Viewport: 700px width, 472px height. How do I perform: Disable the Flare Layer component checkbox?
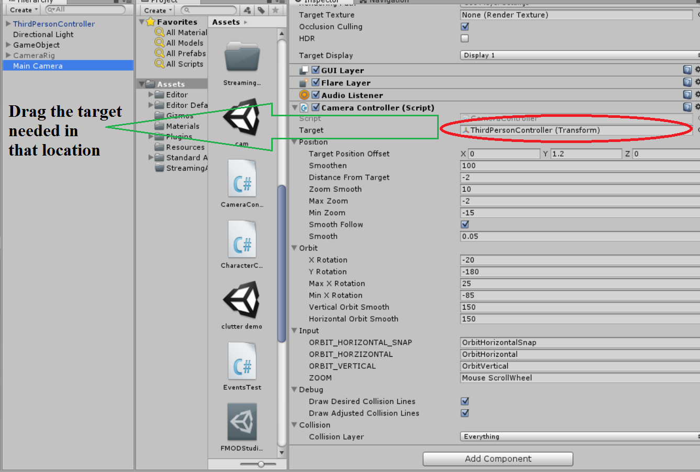coord(316,82)
